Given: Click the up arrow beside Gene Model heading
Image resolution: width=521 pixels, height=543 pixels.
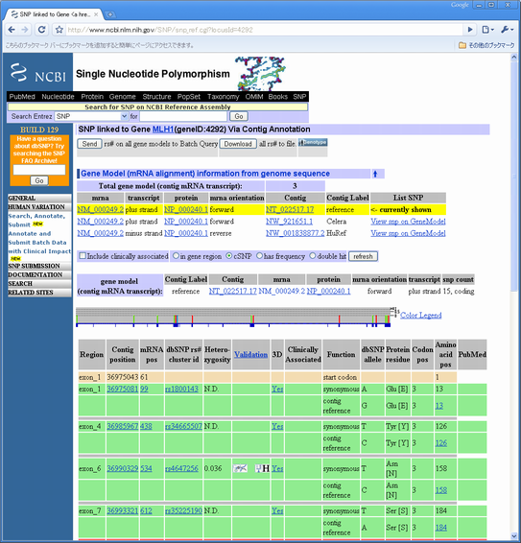Looking at the screenshot, I should 375,174.
